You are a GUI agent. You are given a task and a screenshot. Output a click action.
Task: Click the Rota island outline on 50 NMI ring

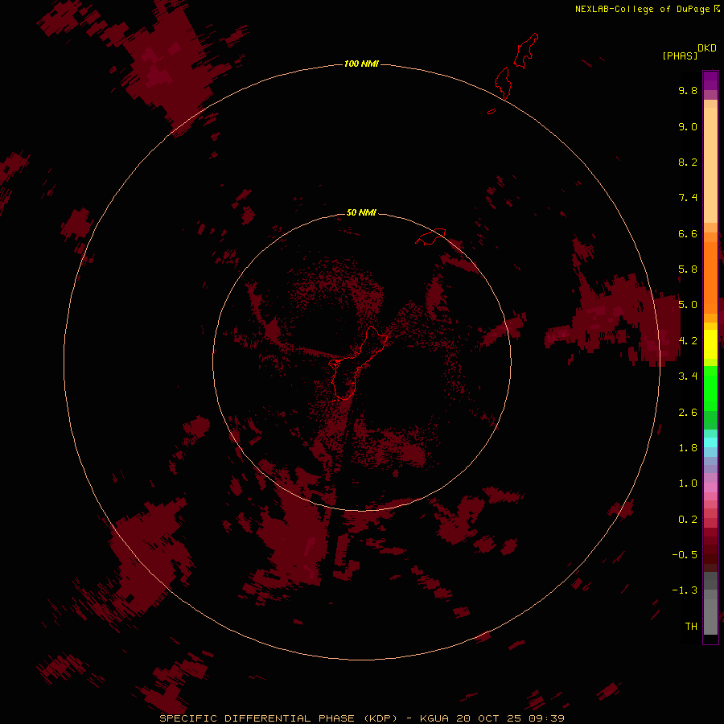[x=430, y=237]
